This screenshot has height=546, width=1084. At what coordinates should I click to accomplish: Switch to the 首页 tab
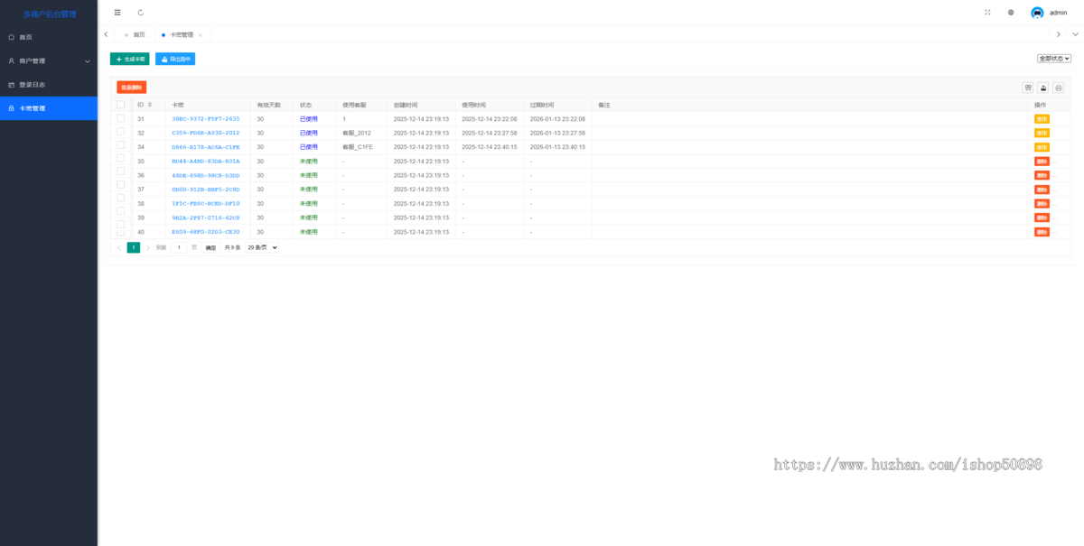[135, 34]
